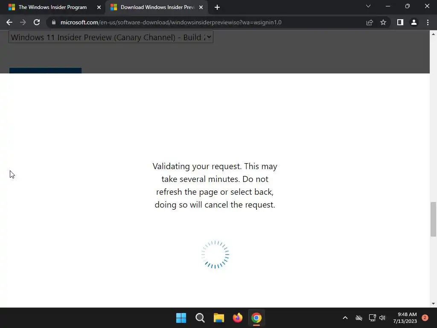437x328 pixels.
Task: Close The Windows Insider Program tab
Action: (99, 7)
